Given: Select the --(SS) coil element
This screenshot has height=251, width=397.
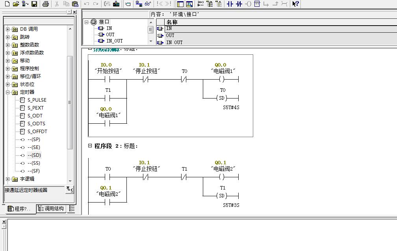Looking at the screenshot, I should pyautogui.click(x=34, y=163).
